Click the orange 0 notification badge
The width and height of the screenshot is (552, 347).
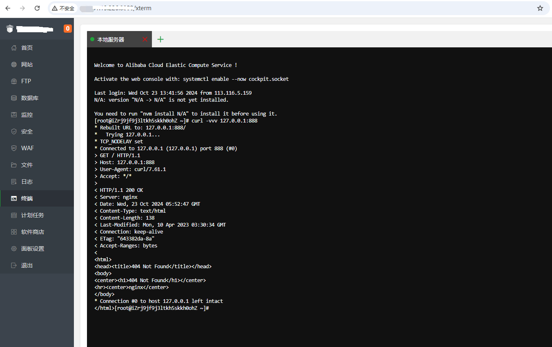click(x=68, y=29)
